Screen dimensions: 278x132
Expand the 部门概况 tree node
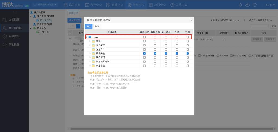click(90, 45)
